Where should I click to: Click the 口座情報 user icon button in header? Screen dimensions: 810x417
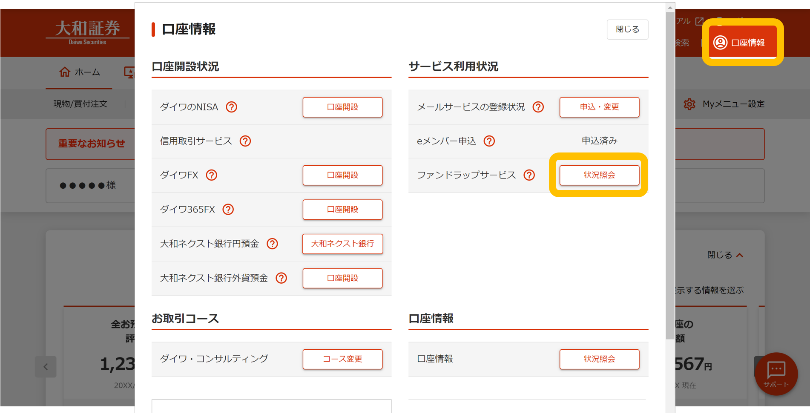pos(743,42)
